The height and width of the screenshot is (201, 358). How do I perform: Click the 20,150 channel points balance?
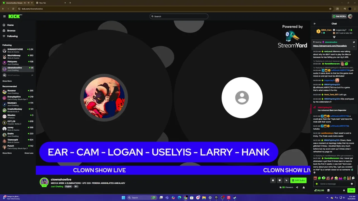[x=319, y=190]
